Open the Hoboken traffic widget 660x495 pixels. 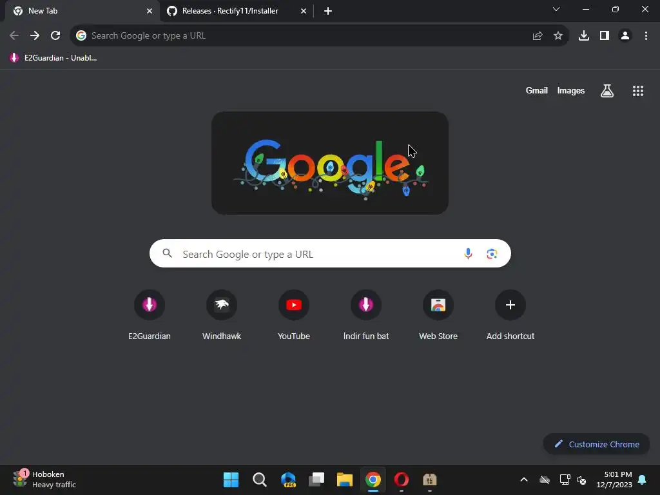44,480
